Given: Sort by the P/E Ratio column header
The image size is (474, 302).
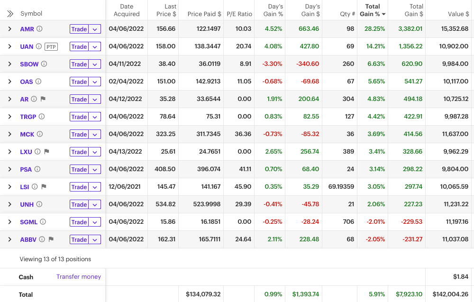Looking at the screenshot, I should [239, 14].
